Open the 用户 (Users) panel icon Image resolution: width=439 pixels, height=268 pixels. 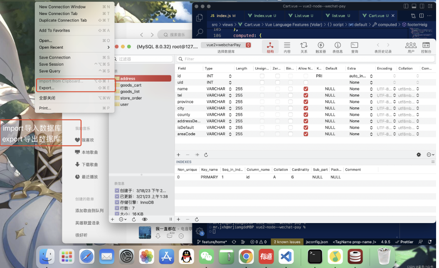(411, 47)
